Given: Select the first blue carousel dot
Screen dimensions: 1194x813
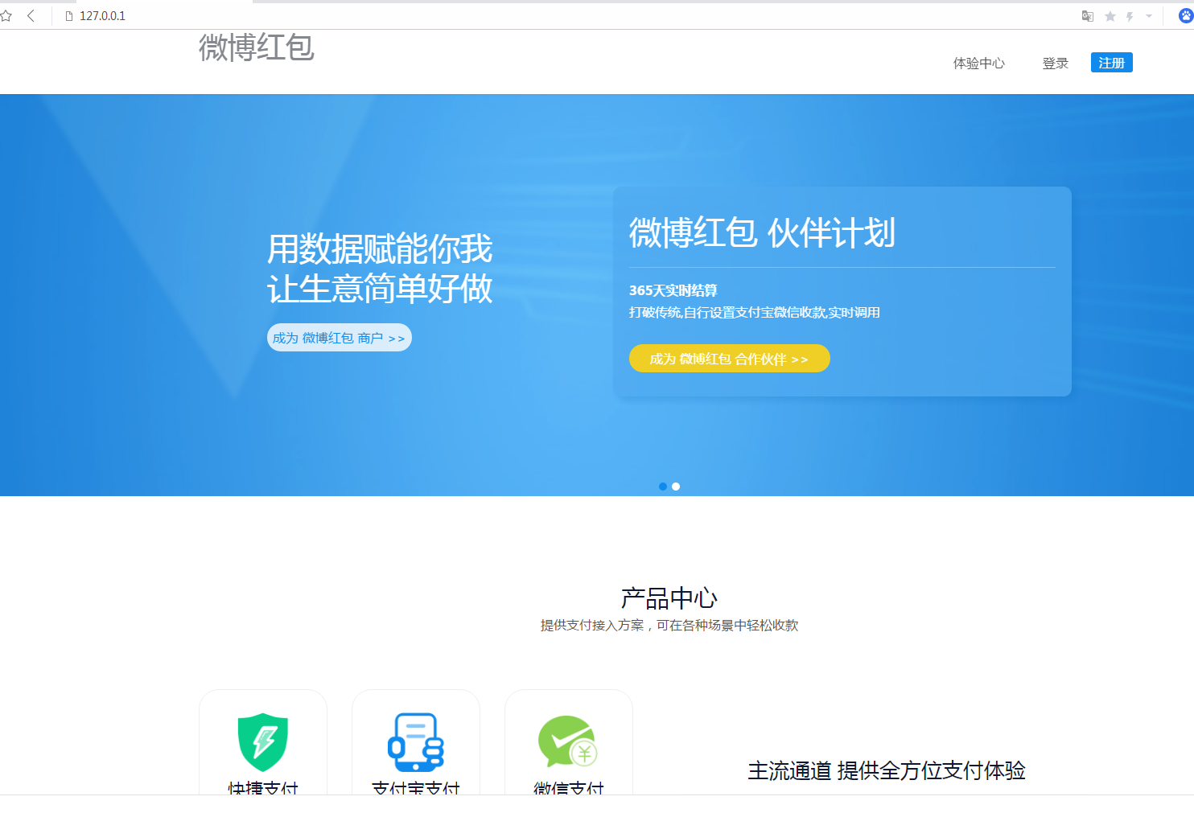Looking at the screenshot, I should click(663, 487).
